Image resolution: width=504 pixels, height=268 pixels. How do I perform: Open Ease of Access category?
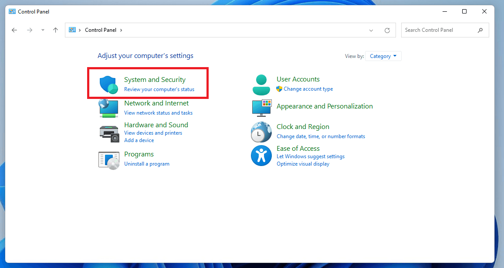pyautogui.click(x=298, y=149)
